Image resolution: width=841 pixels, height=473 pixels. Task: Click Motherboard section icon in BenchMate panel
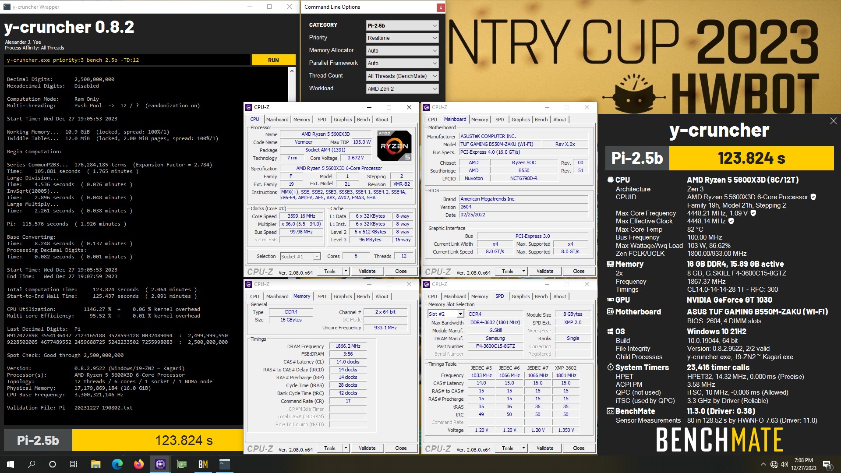(610, 312)
